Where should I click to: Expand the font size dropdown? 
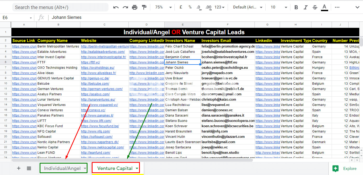click(x=279, y=7)
